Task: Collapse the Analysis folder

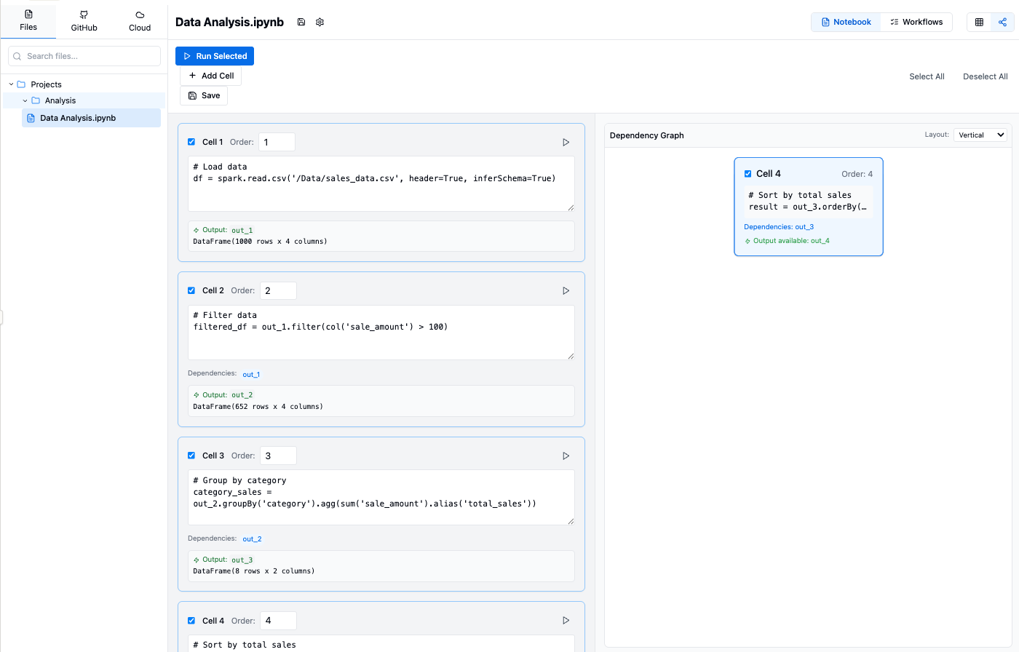Action: click(x=25, y=100)
